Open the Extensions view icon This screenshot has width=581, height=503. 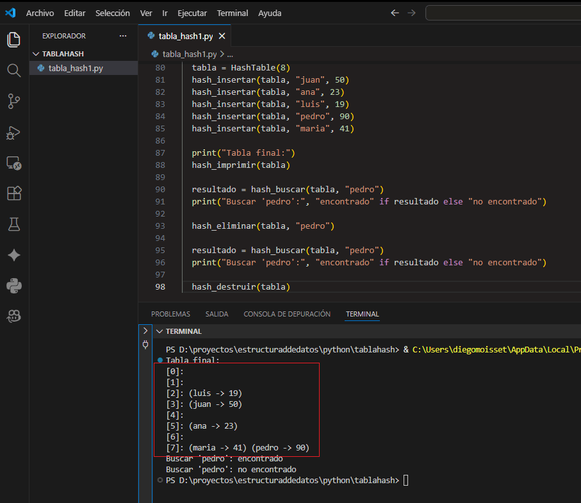click(13, 194)
